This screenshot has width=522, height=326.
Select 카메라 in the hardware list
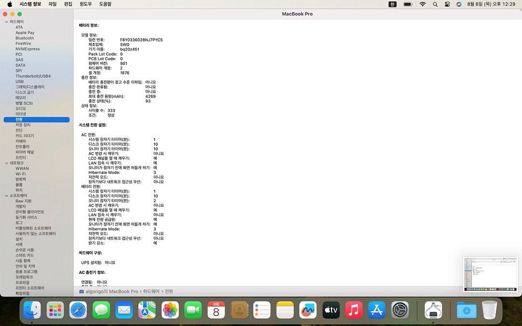coord(21,141)
